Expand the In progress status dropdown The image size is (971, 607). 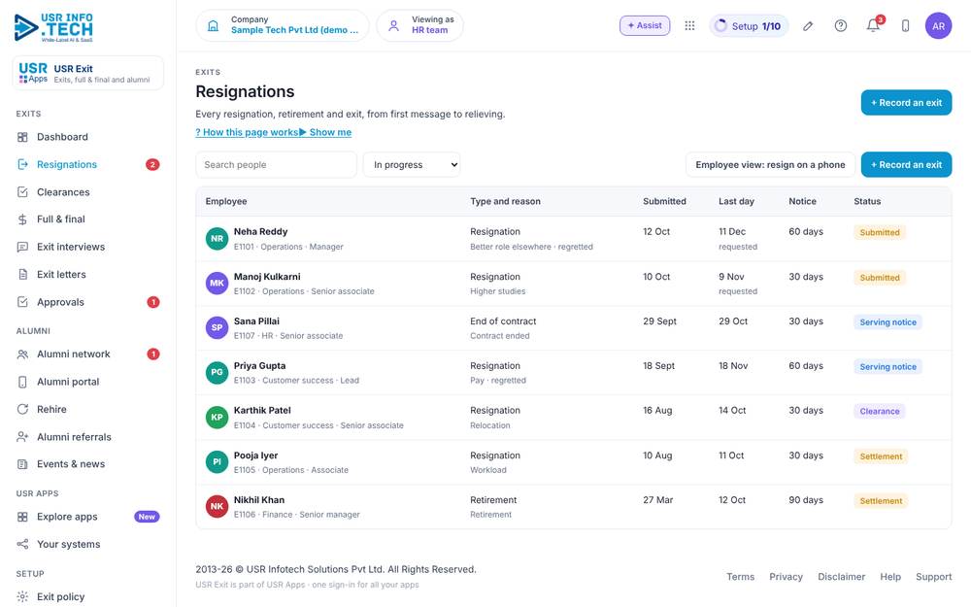412,165
